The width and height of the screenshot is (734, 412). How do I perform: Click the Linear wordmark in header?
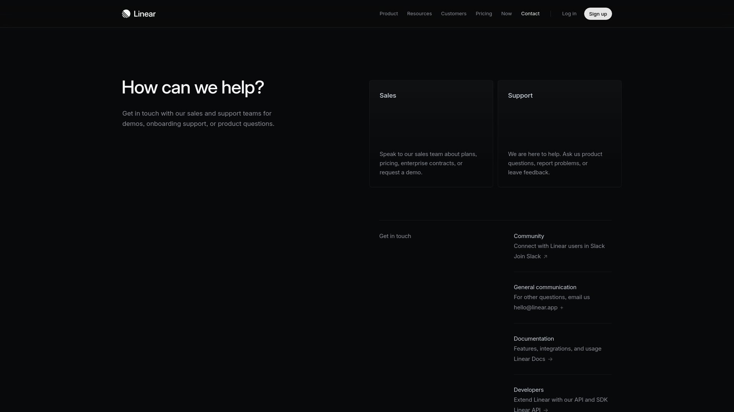tap(145, 14)
